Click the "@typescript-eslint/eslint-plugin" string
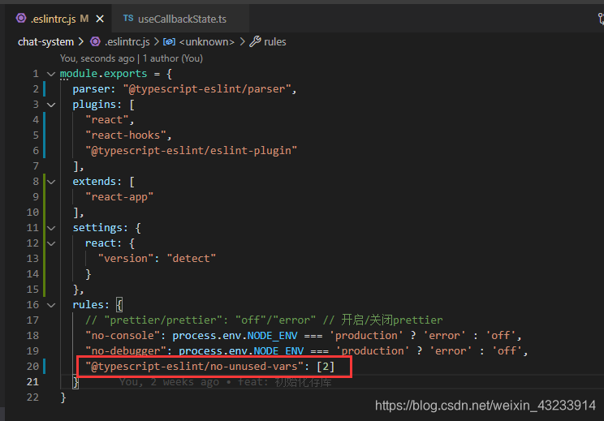Viewport: 604px width, 421px height. click(x=191, y=150)
